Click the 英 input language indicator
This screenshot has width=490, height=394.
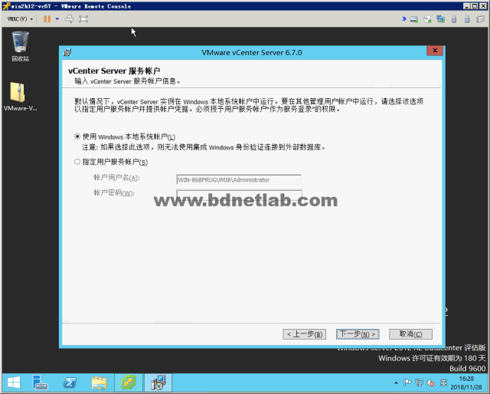pos(443,383)
